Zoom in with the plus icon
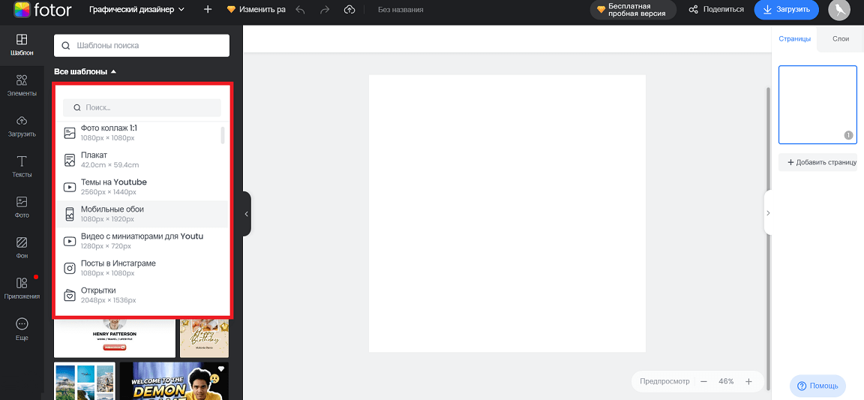The height and width of the screenshot is (400, 864). (x=748, y=381)
